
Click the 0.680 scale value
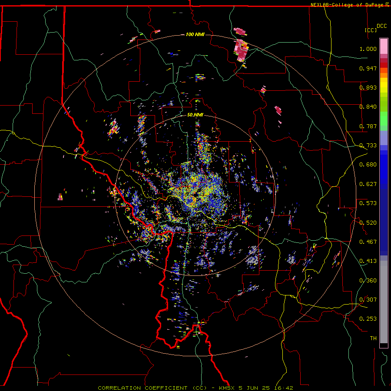click(368, 165)
